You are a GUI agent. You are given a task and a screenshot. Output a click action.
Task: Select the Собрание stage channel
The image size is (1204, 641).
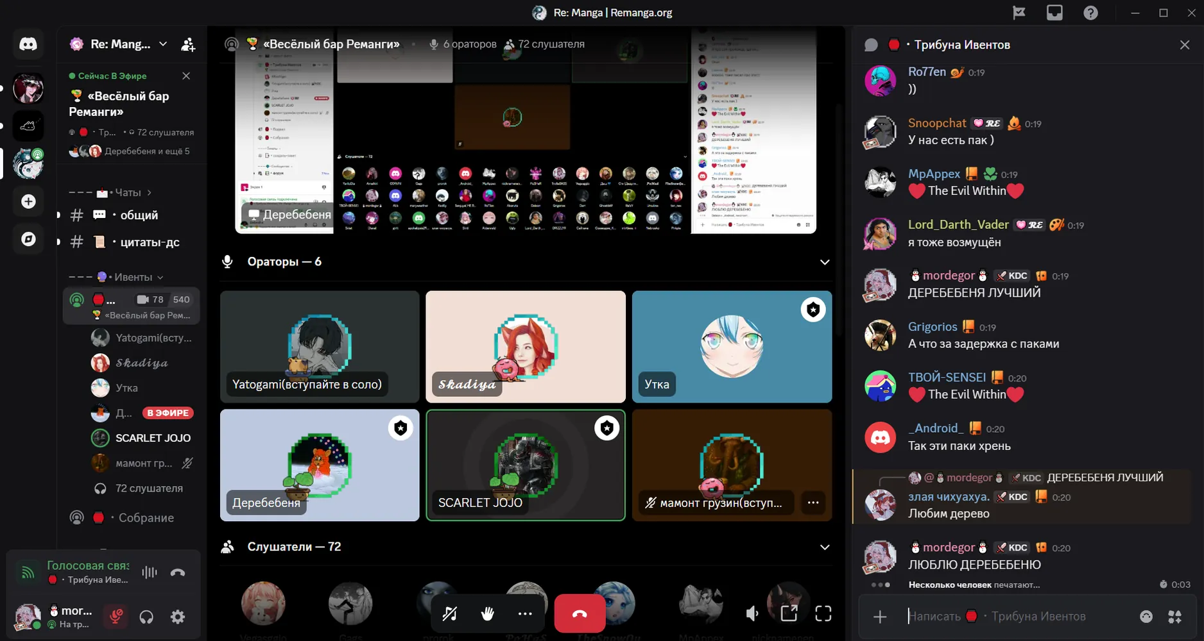[x=131, y=518]
